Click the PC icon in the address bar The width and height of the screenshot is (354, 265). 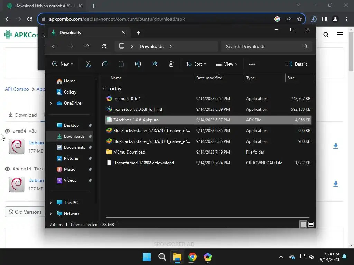(x=122, y=46)
